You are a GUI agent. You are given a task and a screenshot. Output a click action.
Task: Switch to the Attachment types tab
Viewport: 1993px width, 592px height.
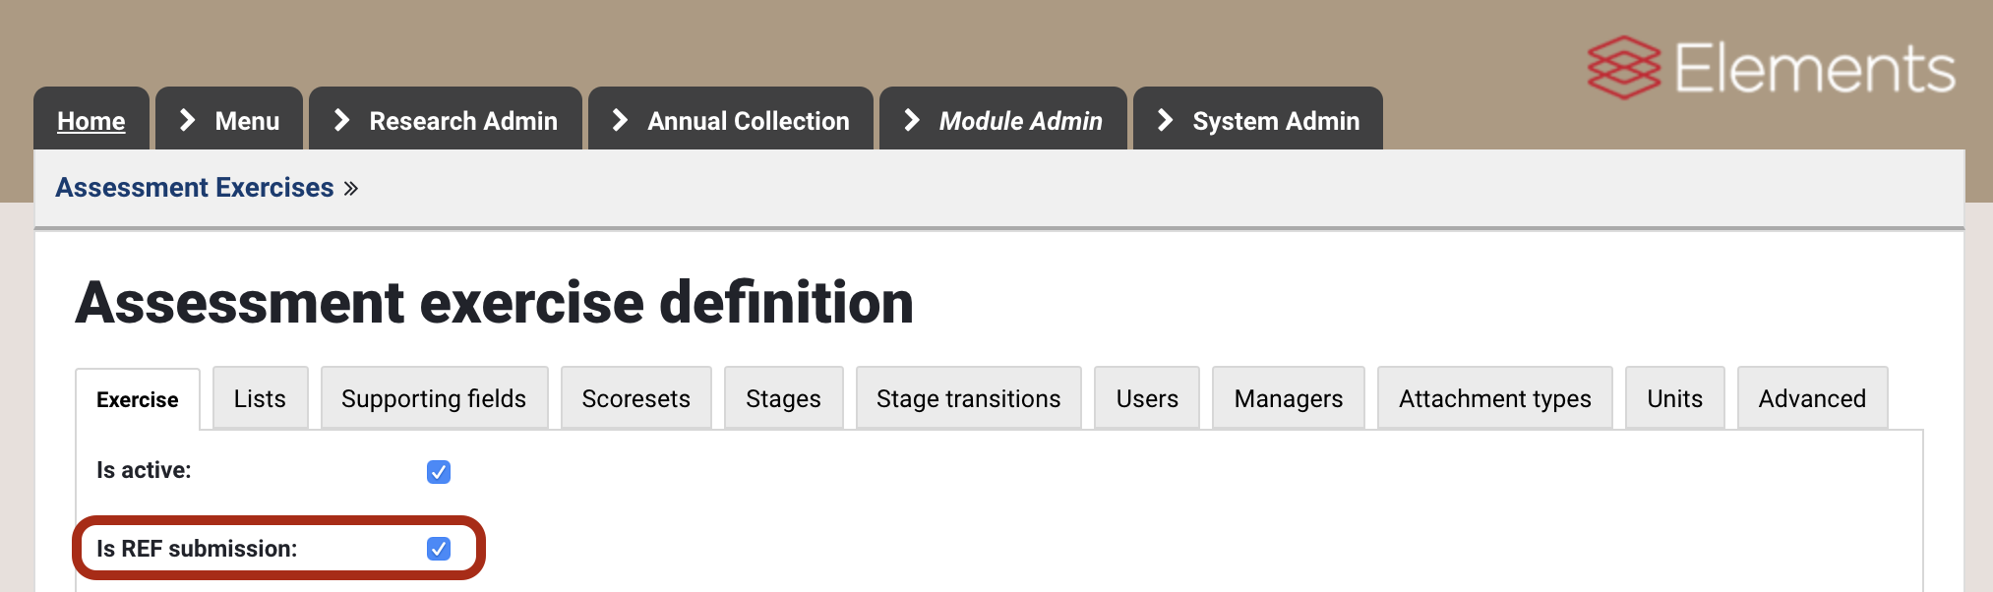pos(1494,399)
